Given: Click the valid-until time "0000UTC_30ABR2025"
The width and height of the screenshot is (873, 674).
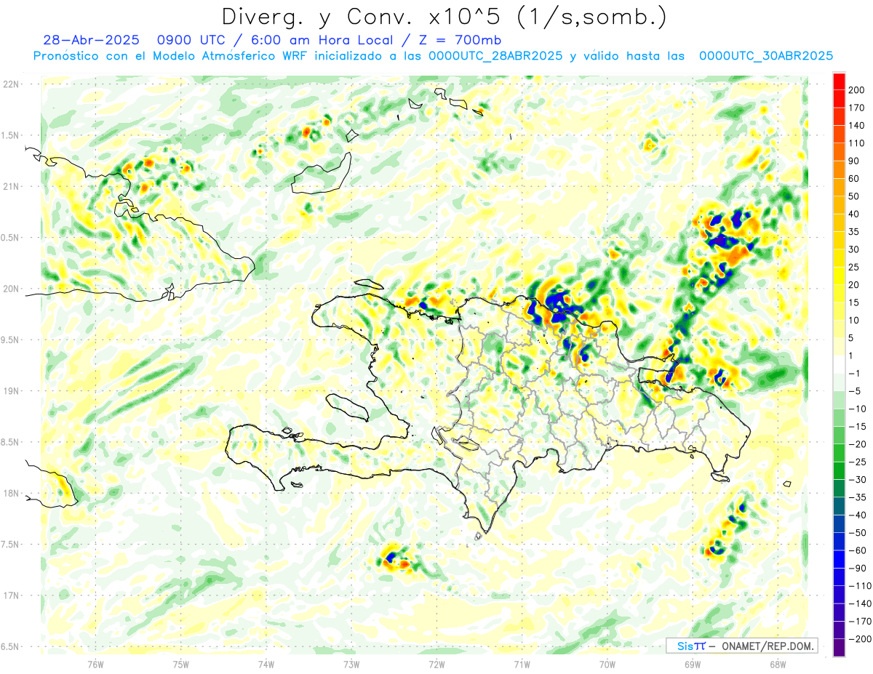Looking at the screenshot, I should click(766, 56).
